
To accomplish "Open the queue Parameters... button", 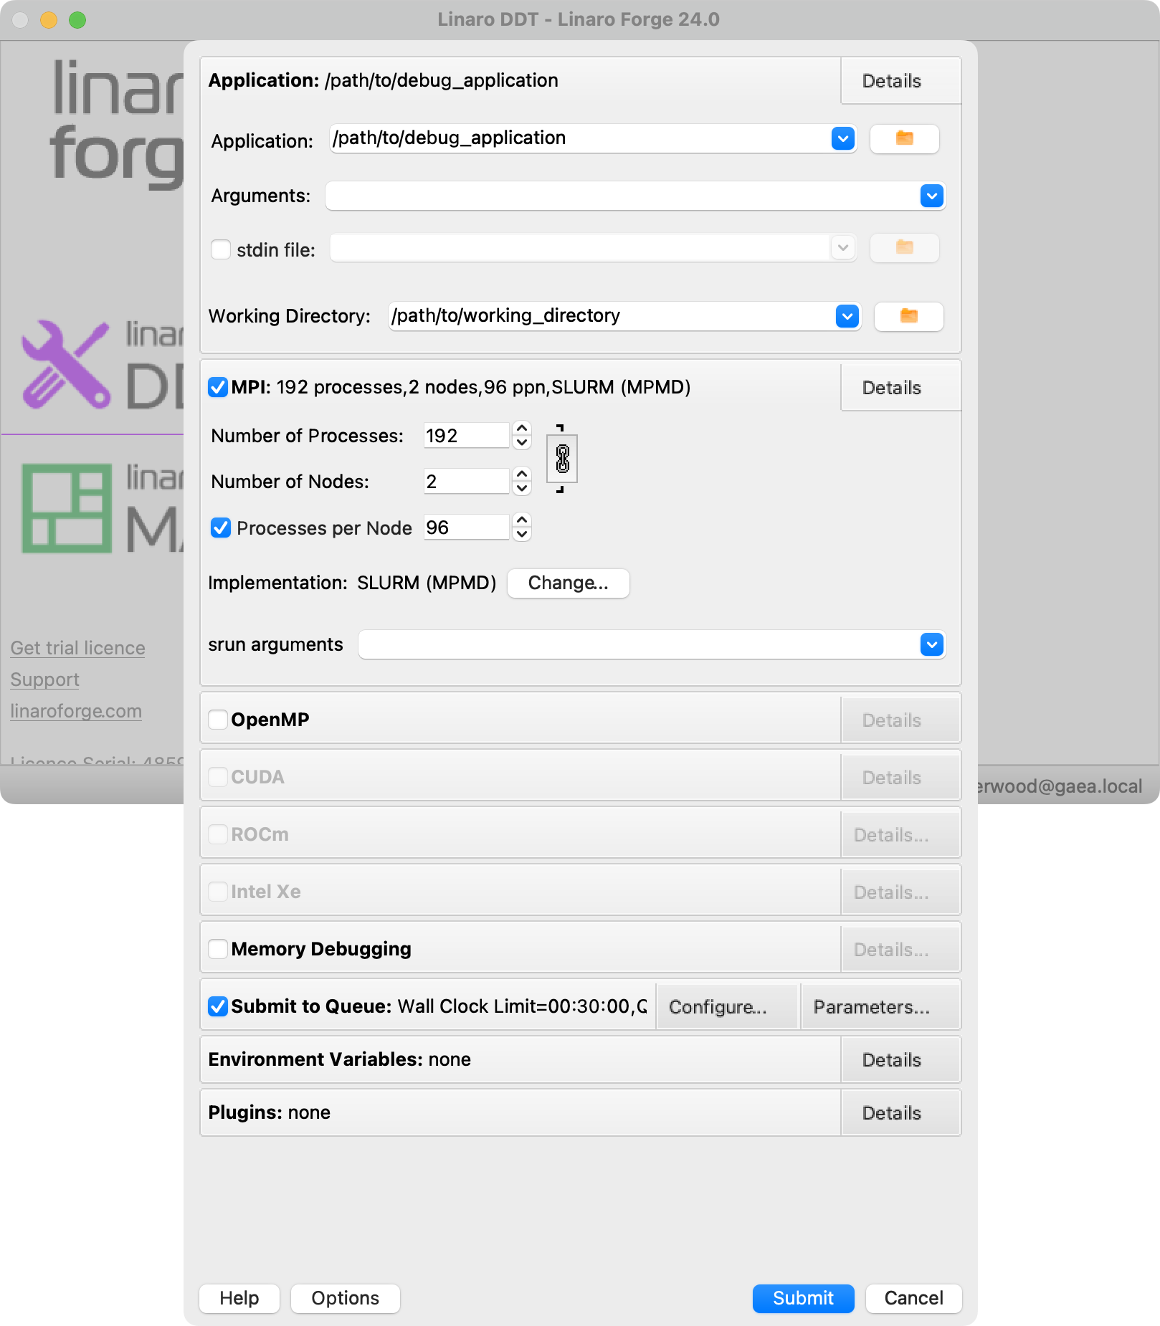I will tap(880, 1006).
